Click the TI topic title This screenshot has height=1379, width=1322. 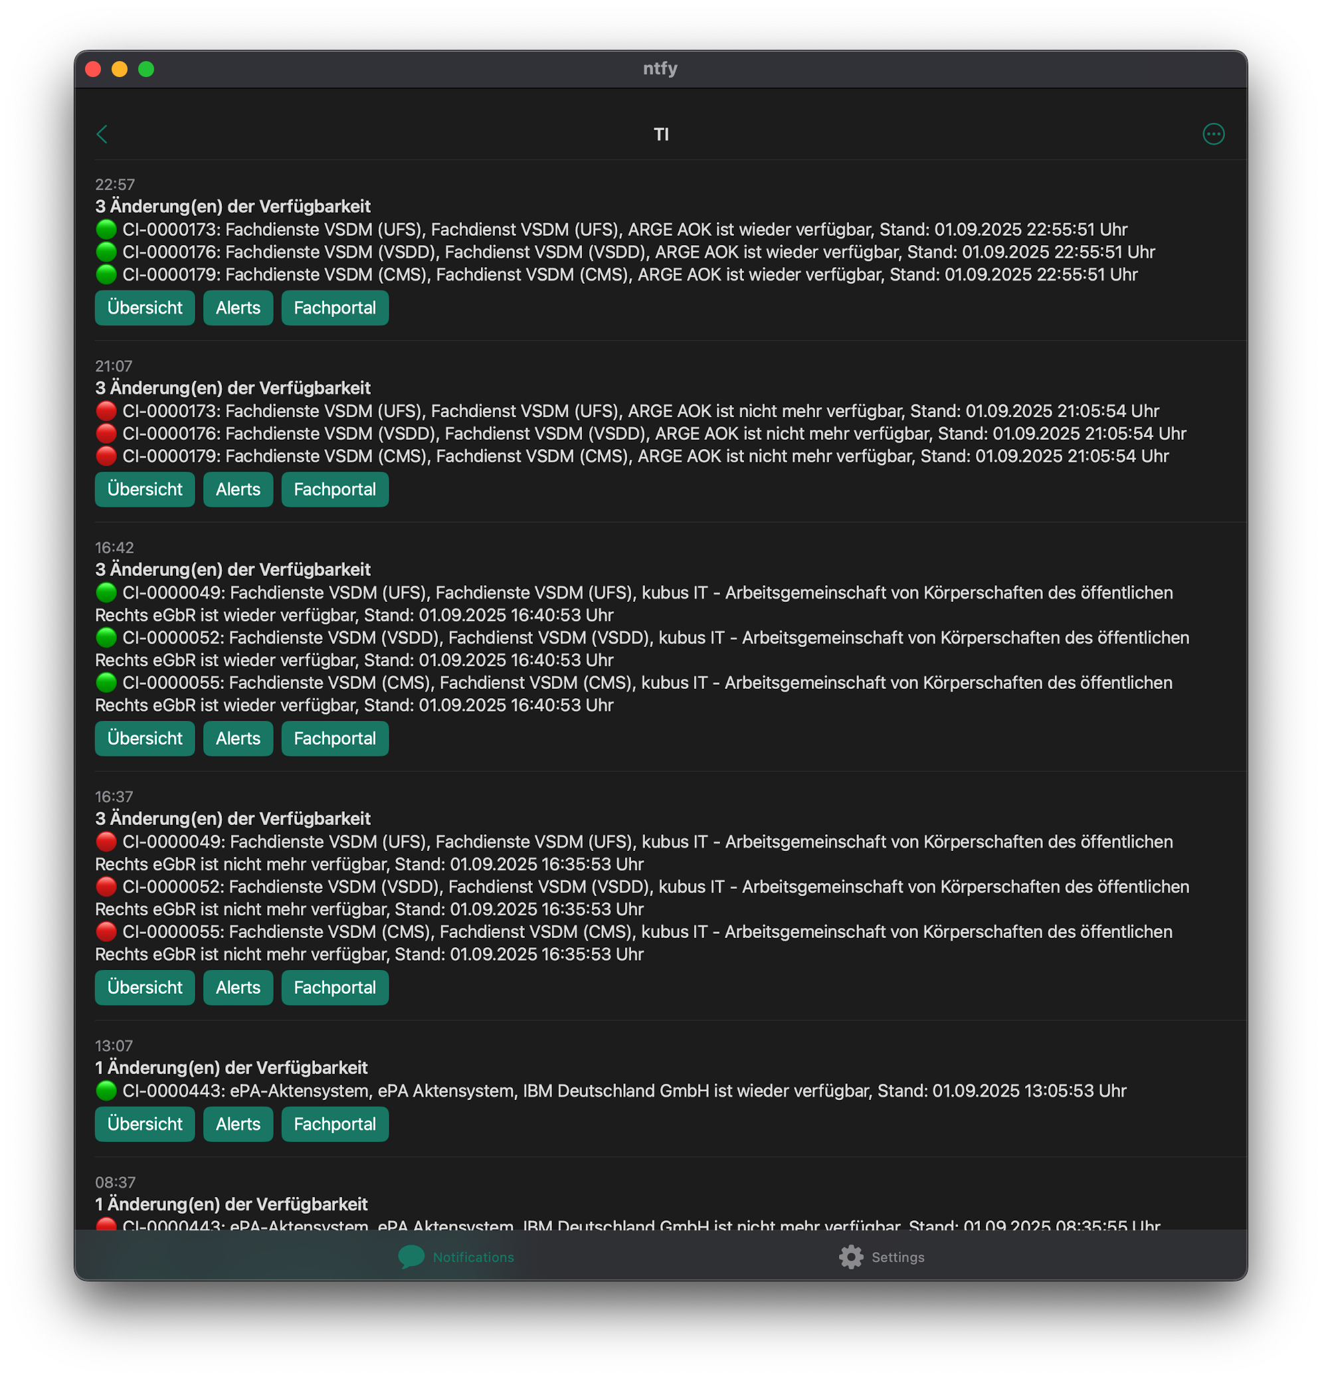click(660, 134)
